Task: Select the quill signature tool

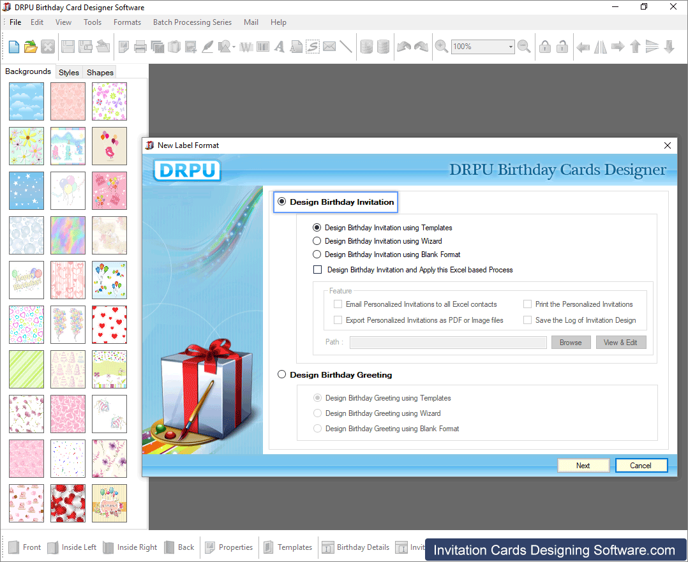Action: click(207, 47)
